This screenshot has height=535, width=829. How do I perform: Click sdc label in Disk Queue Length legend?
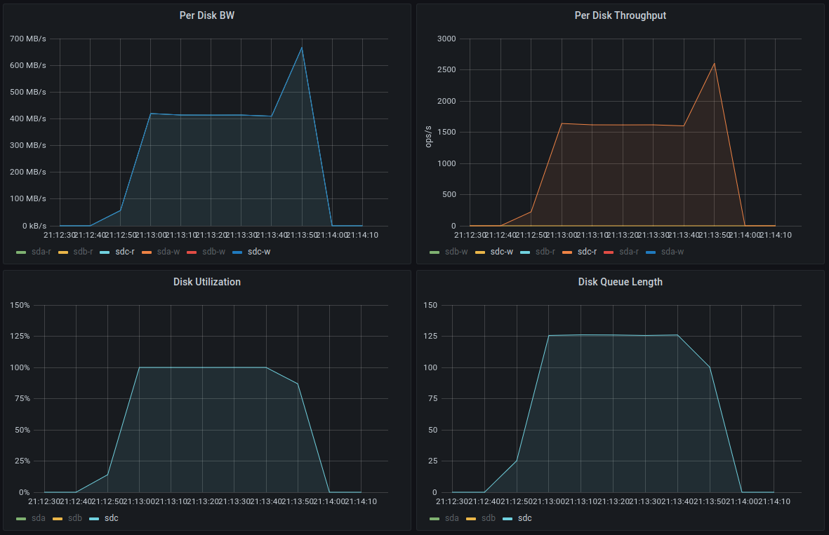(524, 517)
